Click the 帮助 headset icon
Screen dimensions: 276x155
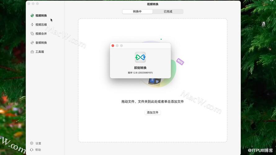pos(32,150)
